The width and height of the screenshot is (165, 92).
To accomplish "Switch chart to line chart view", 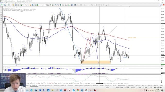I will [x=53, y=5].
